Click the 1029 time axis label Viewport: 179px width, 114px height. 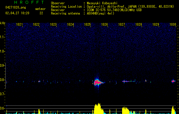tap(156, 25)
